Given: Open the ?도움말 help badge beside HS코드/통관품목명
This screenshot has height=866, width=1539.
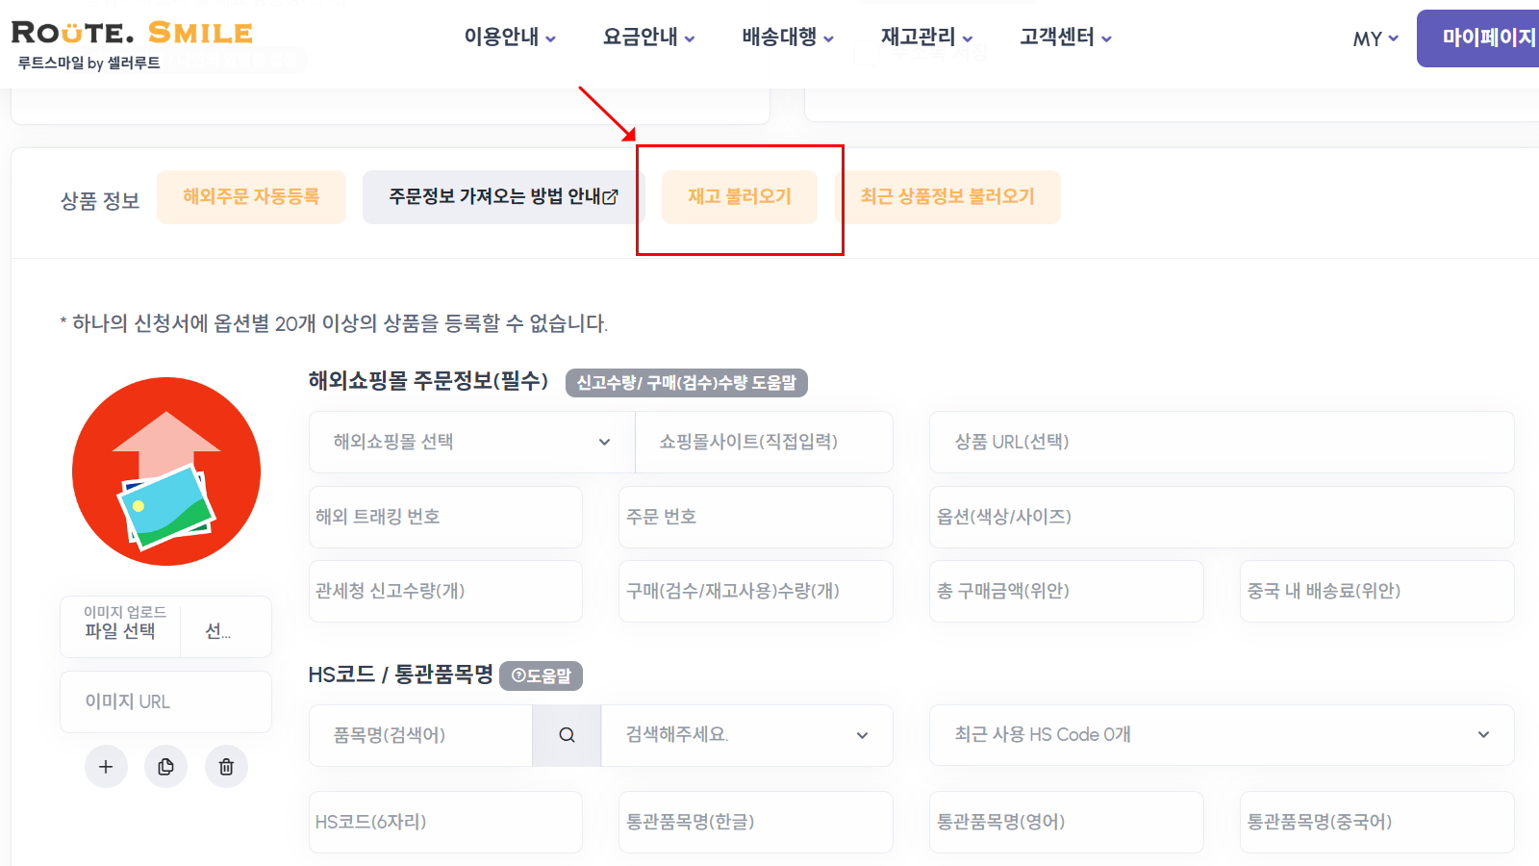Looking at the screenshot, I should 542,675.
